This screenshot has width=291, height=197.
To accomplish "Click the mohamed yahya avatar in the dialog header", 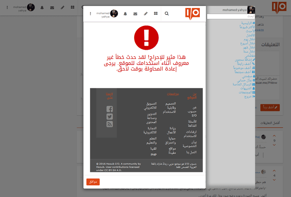I will tap(114, 13).
